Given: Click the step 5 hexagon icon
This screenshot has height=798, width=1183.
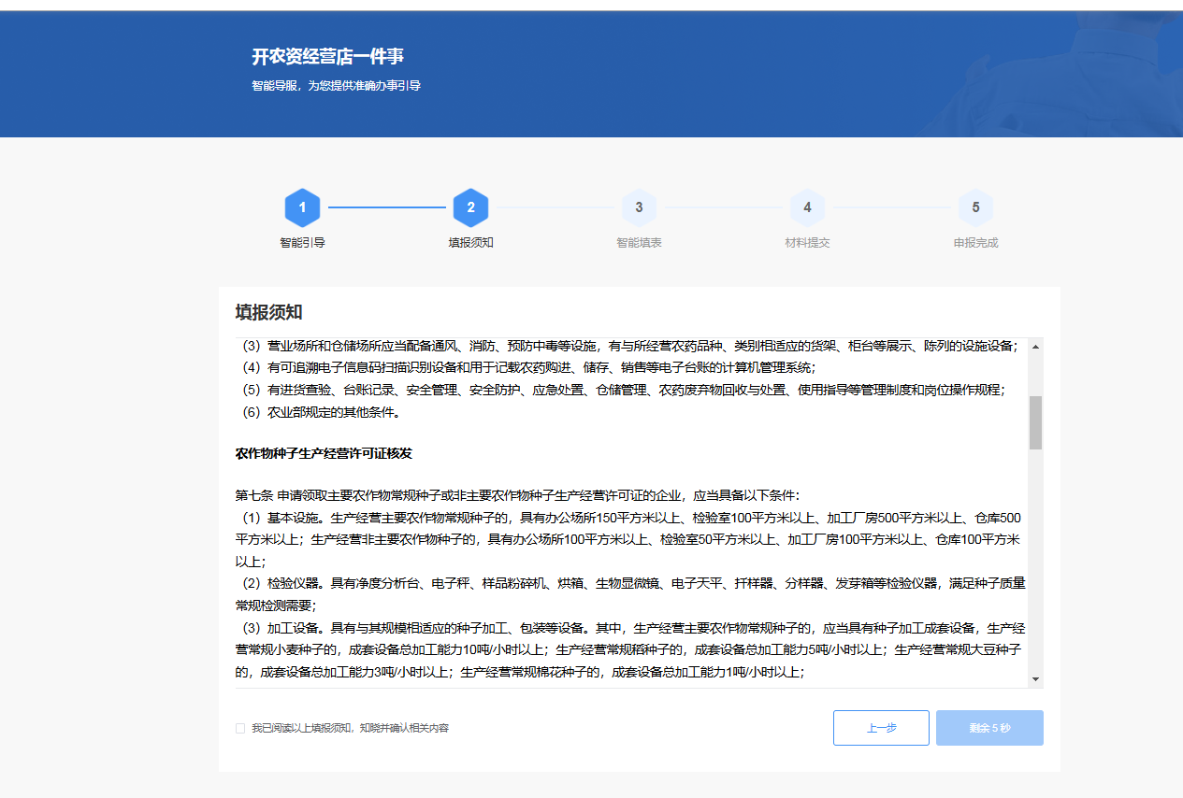Looking at the screenshot, I should click(x=975, y=207).
